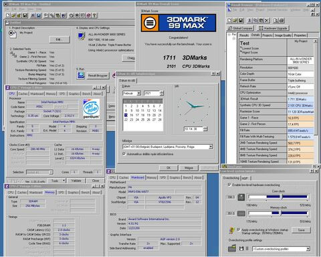Click the Result Browser vertical scrollbar
Viewport: 321px width, 257px height.
[315, 87]
